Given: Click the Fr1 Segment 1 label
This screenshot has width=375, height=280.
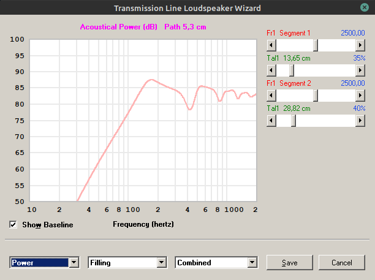Looking at the screenshot, I should click(288, 33).
